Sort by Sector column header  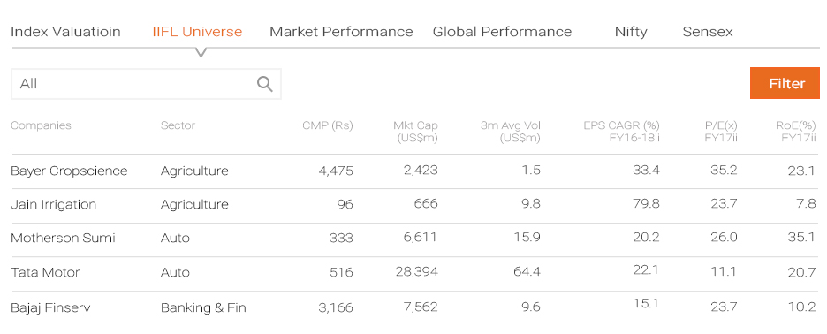coord(178,125)
